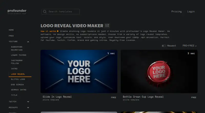Click the search magnifier icon
The height and width of the screenshot is (113, 205).
(x=45, y=12)
